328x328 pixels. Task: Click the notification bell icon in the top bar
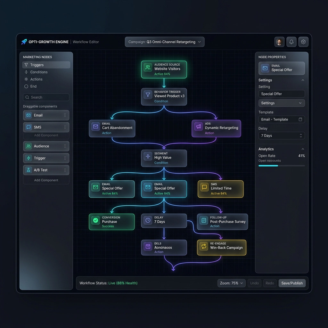291,42
